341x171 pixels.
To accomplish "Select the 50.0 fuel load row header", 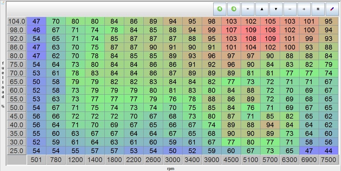I will coord(17,107).
